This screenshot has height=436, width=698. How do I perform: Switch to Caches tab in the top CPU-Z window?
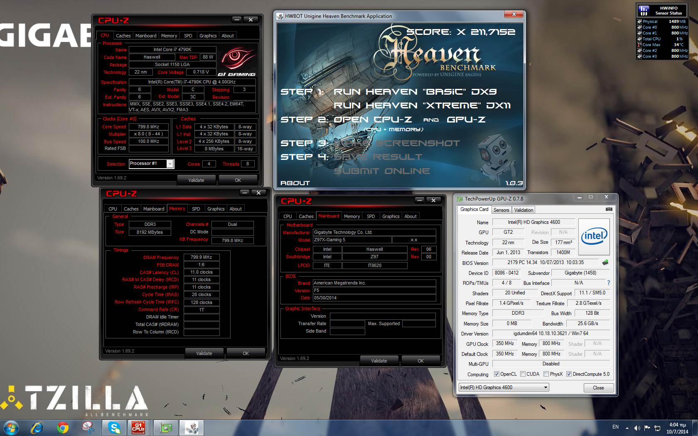click(123, 36)
